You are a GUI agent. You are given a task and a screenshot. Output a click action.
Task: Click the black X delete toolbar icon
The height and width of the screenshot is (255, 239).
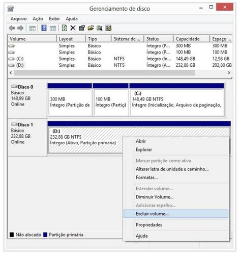73,28
